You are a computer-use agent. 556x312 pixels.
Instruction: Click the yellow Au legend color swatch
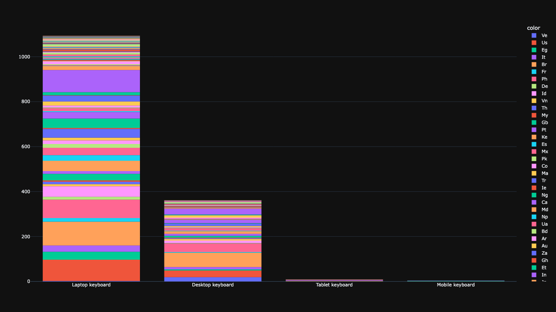[534, 246]
